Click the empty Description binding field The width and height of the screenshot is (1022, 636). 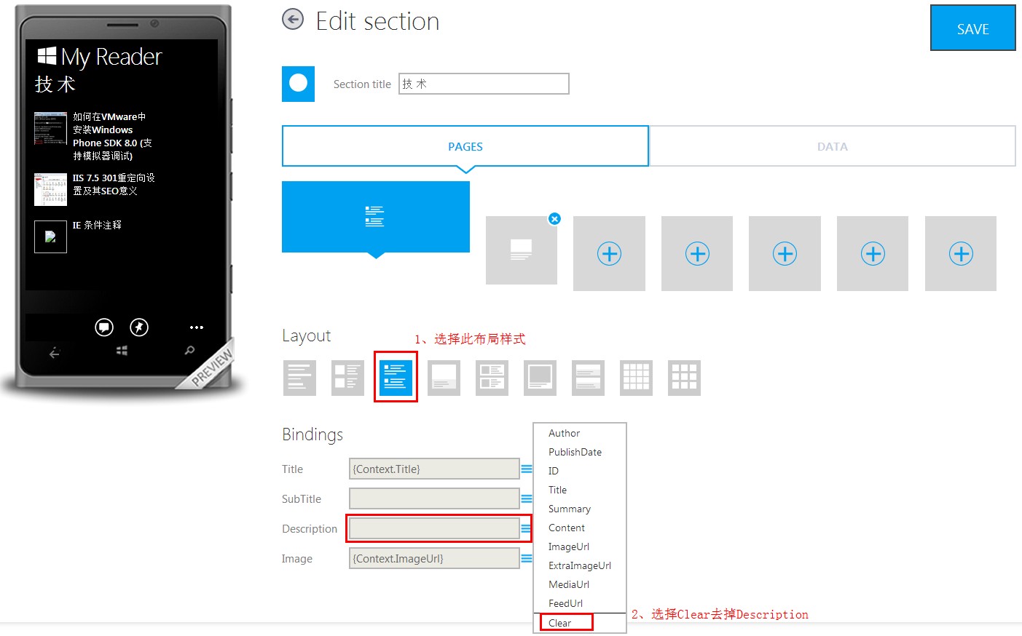(x=434, y=529)
